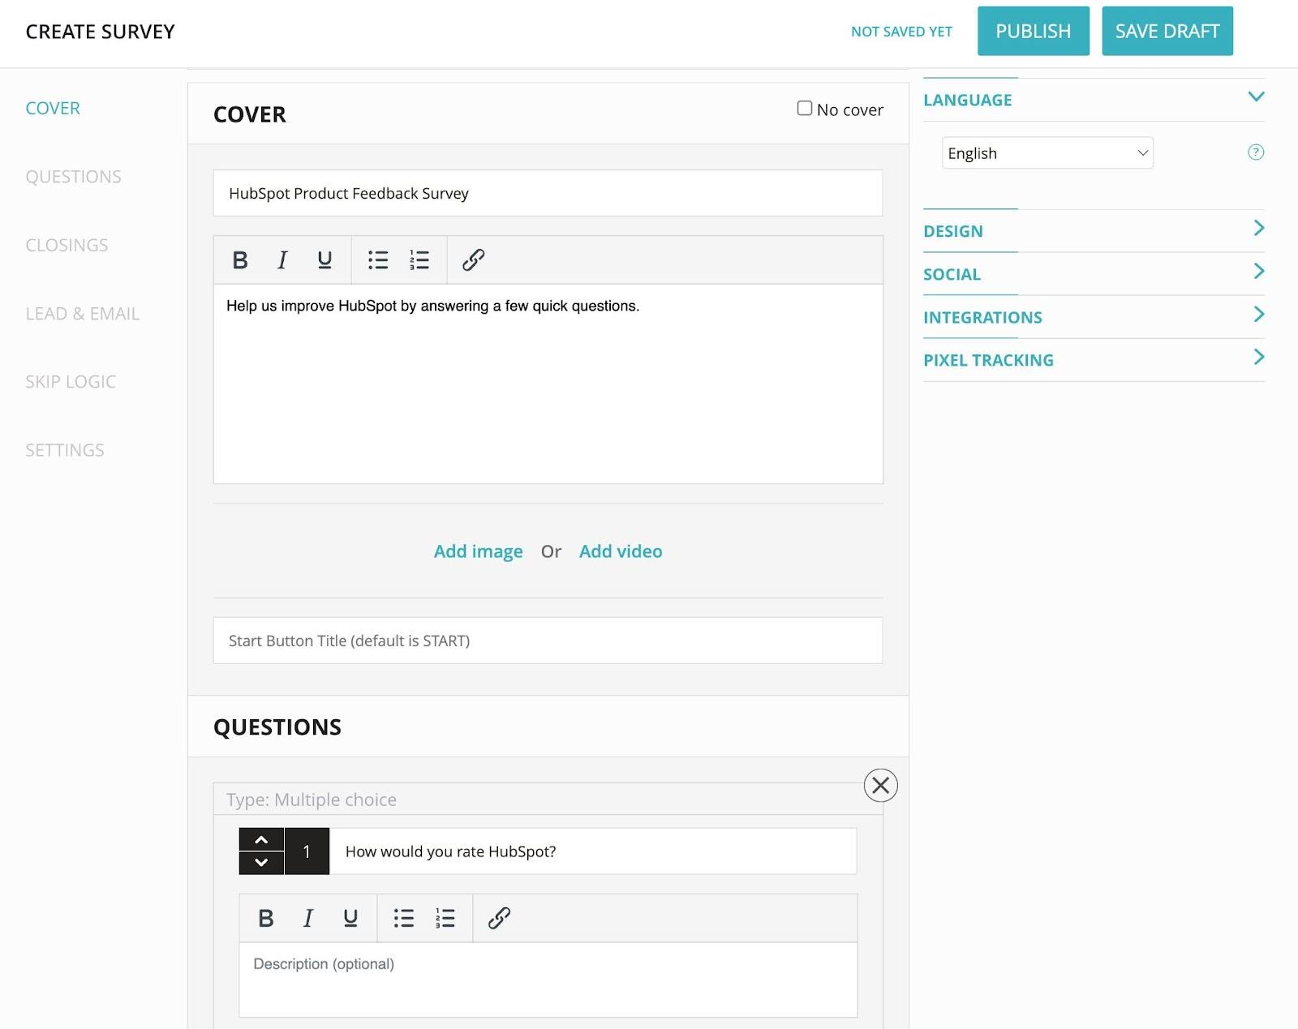Screen dimensions: 1298x1029
Task: Click the Save Draft button
Action: (1167, 31)
